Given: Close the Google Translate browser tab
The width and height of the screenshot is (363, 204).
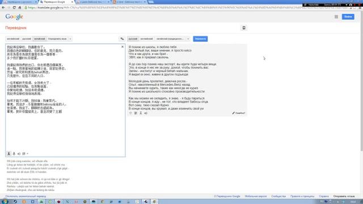Looking at the screenshot, I should click(x=72, y=2).
